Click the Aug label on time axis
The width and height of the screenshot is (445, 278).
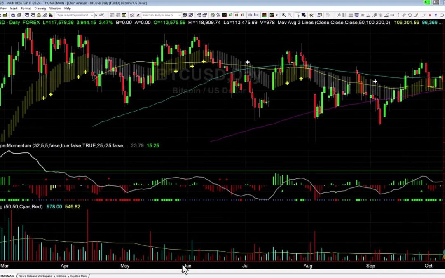[x=308, y=266]
